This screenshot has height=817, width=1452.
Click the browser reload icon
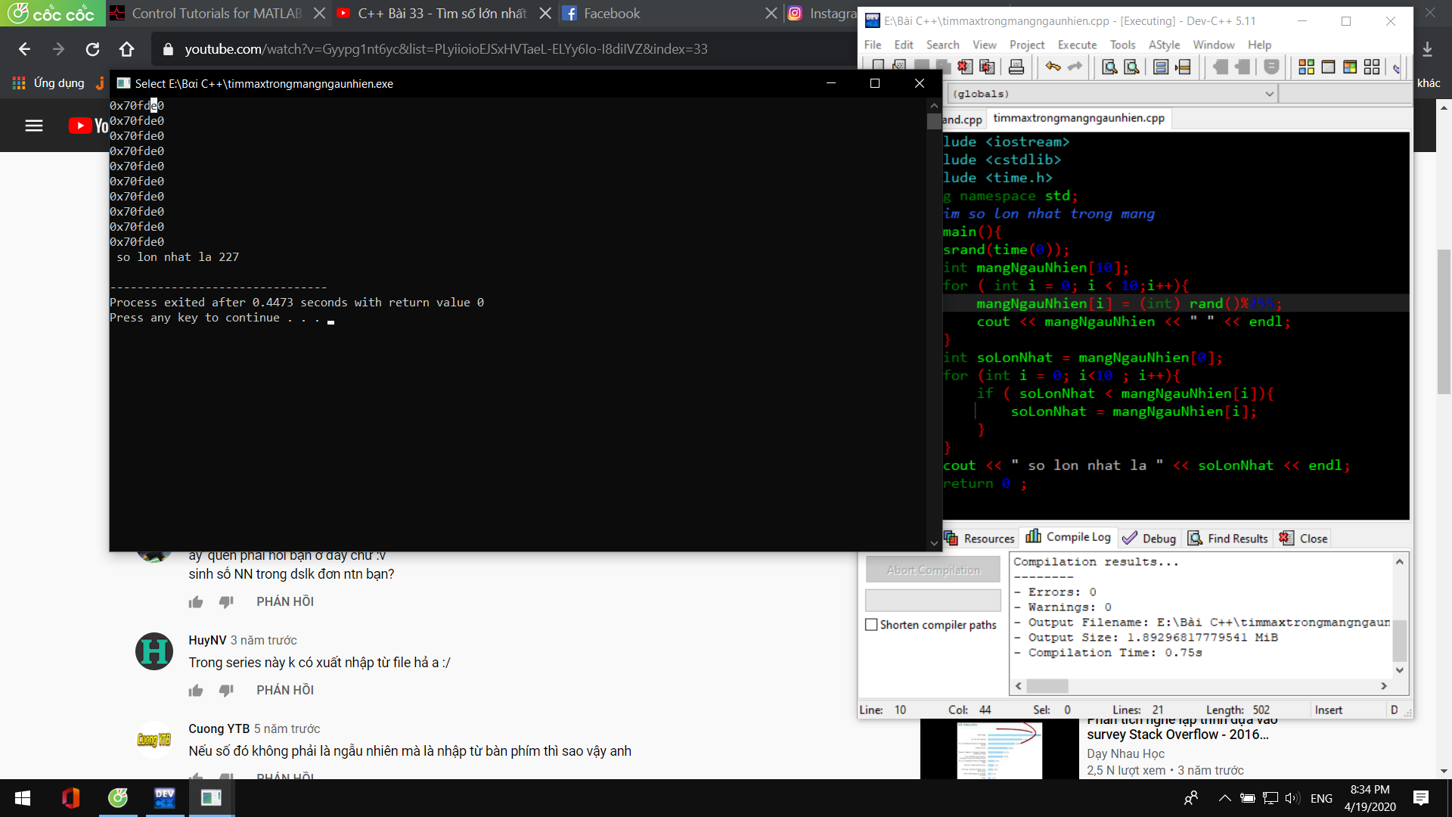click(x=92, y=49)
